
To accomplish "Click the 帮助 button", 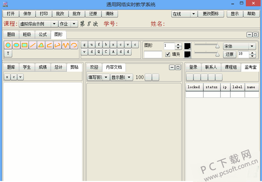I will [251, 14].
